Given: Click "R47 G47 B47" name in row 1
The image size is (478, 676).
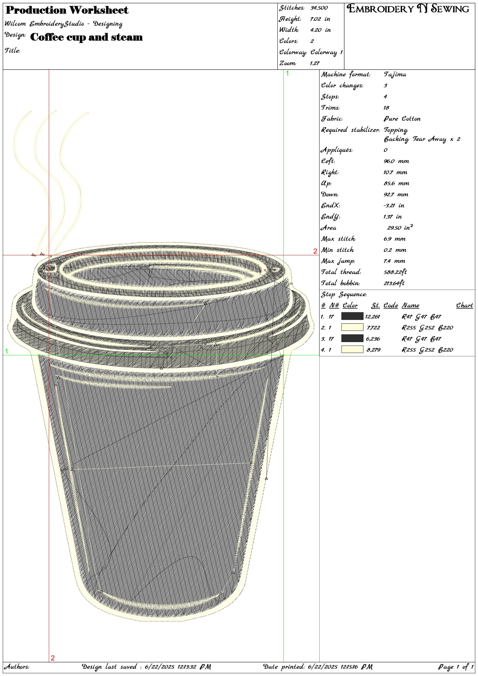Looking at the screenshot, I should click(x=421, y=317).
